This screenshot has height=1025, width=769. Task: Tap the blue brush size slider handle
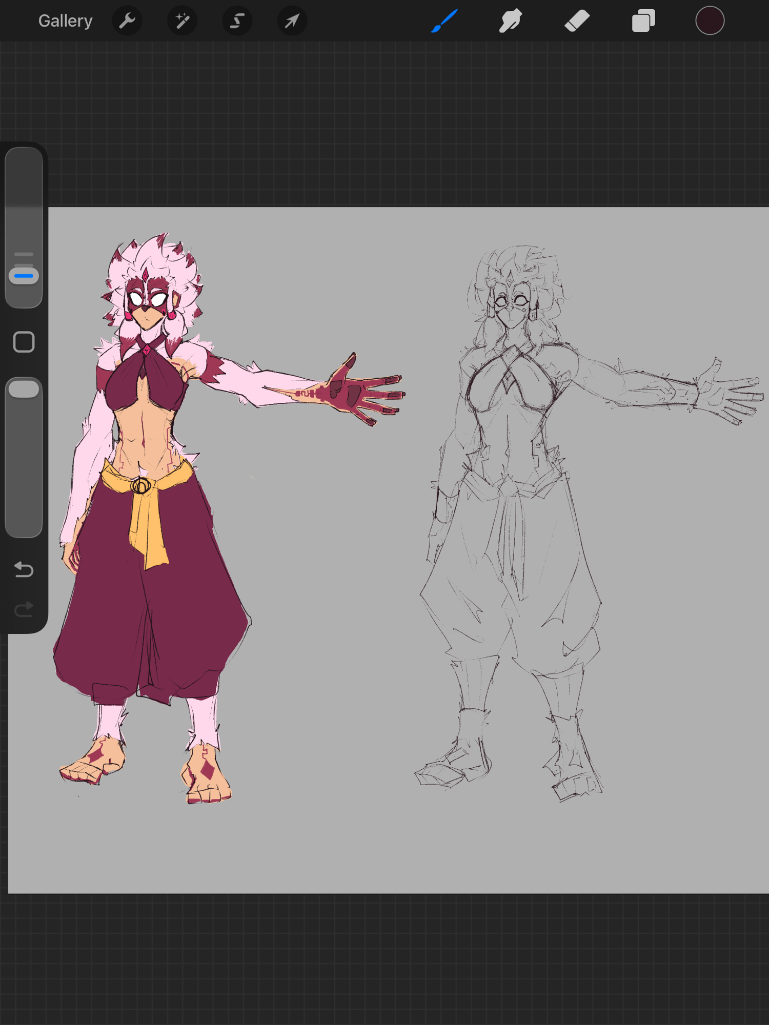pyautogui.click(x=24, y=276)
